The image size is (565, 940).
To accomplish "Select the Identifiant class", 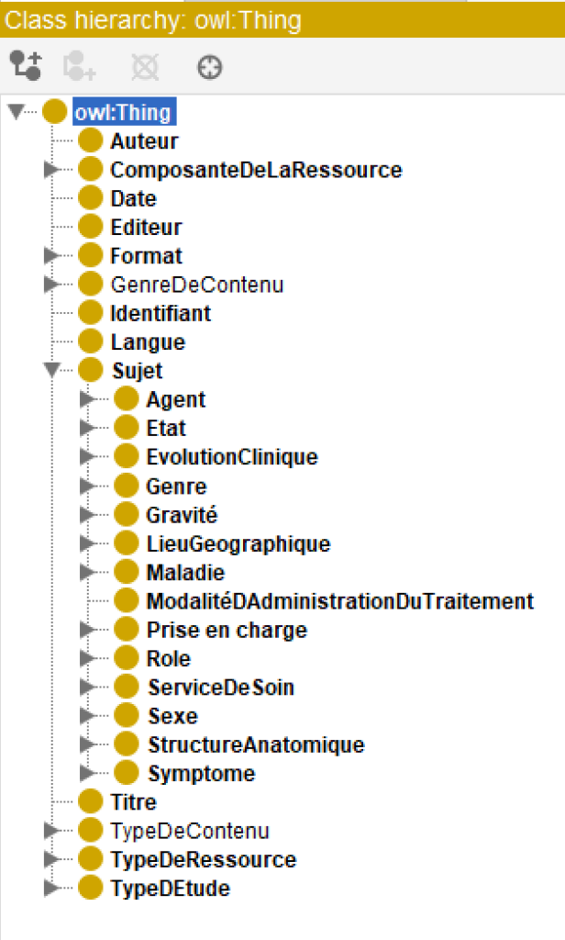I will [161, 312].
